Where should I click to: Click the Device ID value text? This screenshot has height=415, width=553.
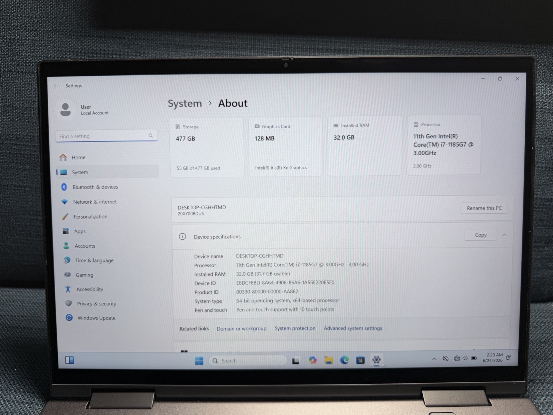(285, 283)
